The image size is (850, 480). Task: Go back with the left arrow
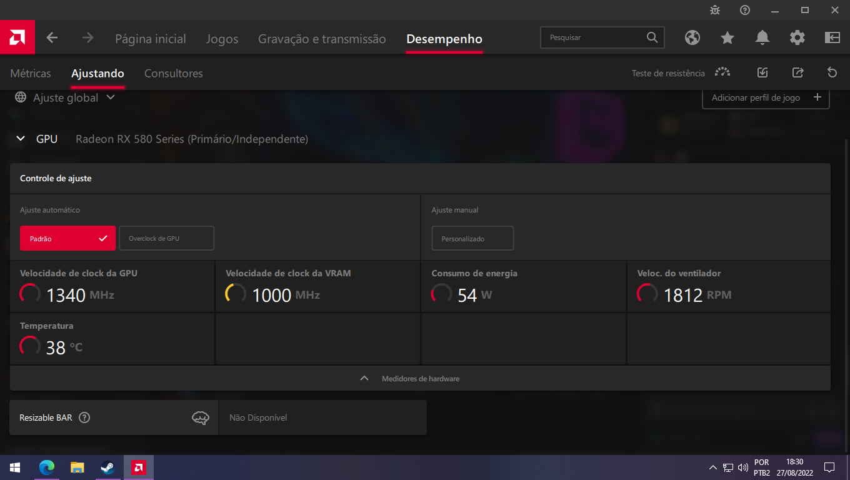coord(52,37)
